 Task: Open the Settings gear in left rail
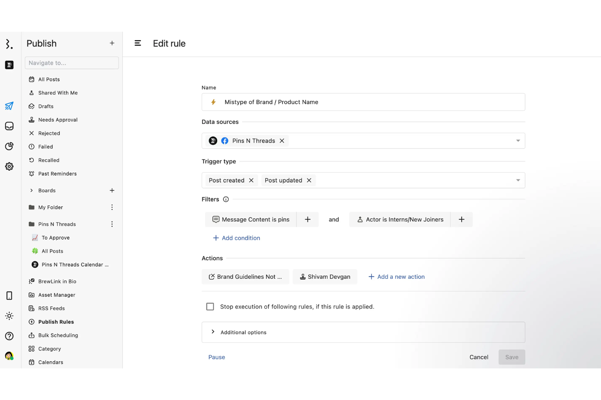coord(9,166)
